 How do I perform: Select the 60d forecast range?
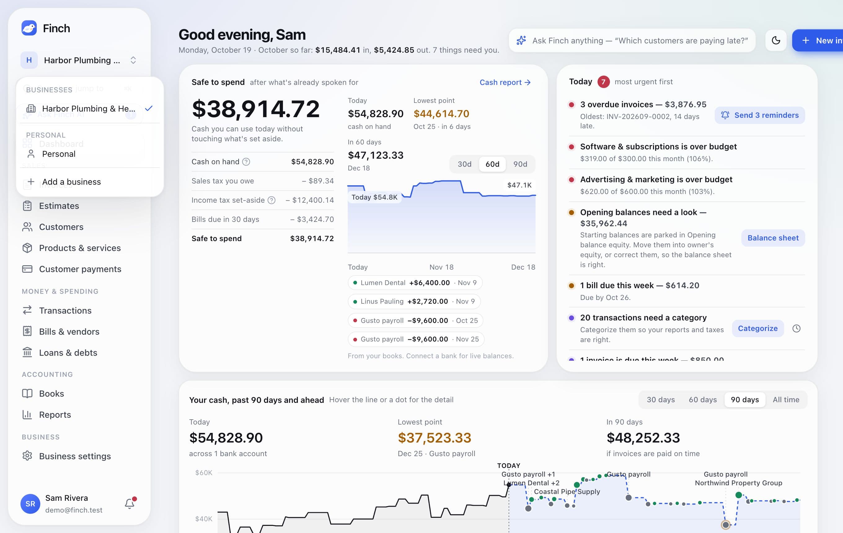click(x=492, y=164)
